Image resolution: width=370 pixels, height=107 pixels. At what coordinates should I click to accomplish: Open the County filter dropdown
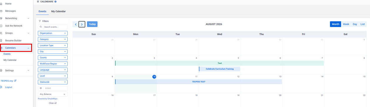click(x=53, y=58)
